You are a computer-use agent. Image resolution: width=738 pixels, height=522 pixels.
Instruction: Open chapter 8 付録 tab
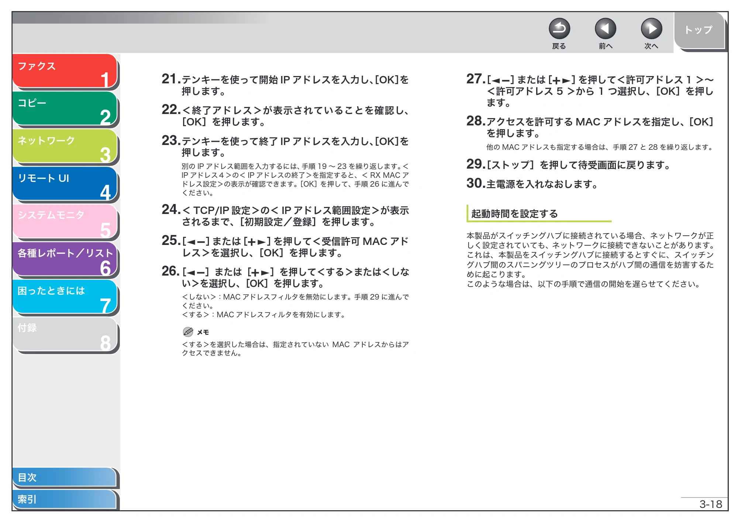65,334
